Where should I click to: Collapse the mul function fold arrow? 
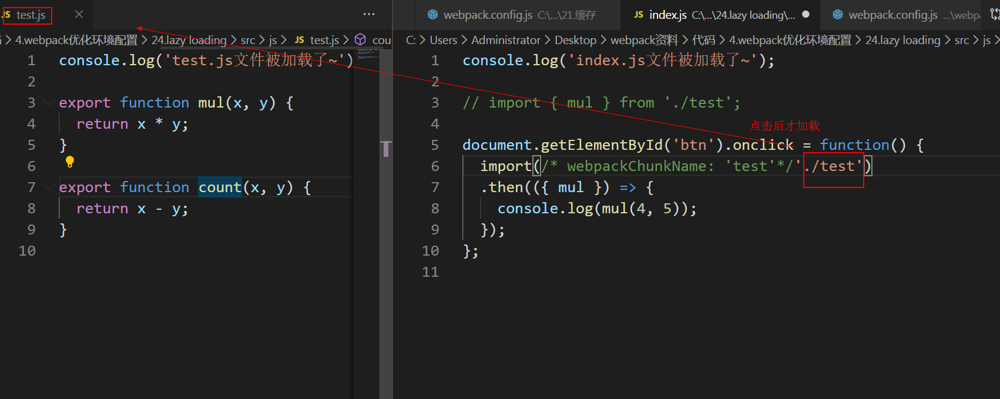click(49, 103)
